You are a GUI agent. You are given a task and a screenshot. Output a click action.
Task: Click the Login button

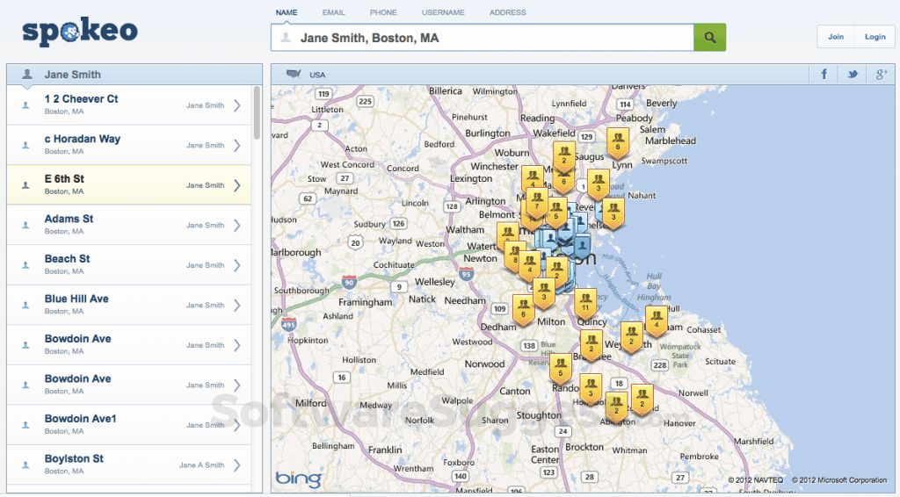tap(875, 37)
